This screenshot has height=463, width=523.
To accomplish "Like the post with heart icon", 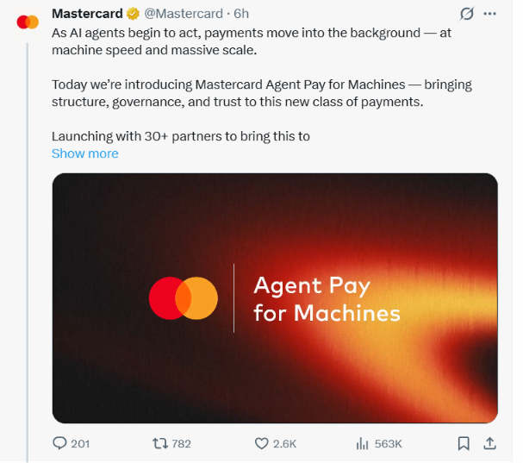I will point(262,443).
